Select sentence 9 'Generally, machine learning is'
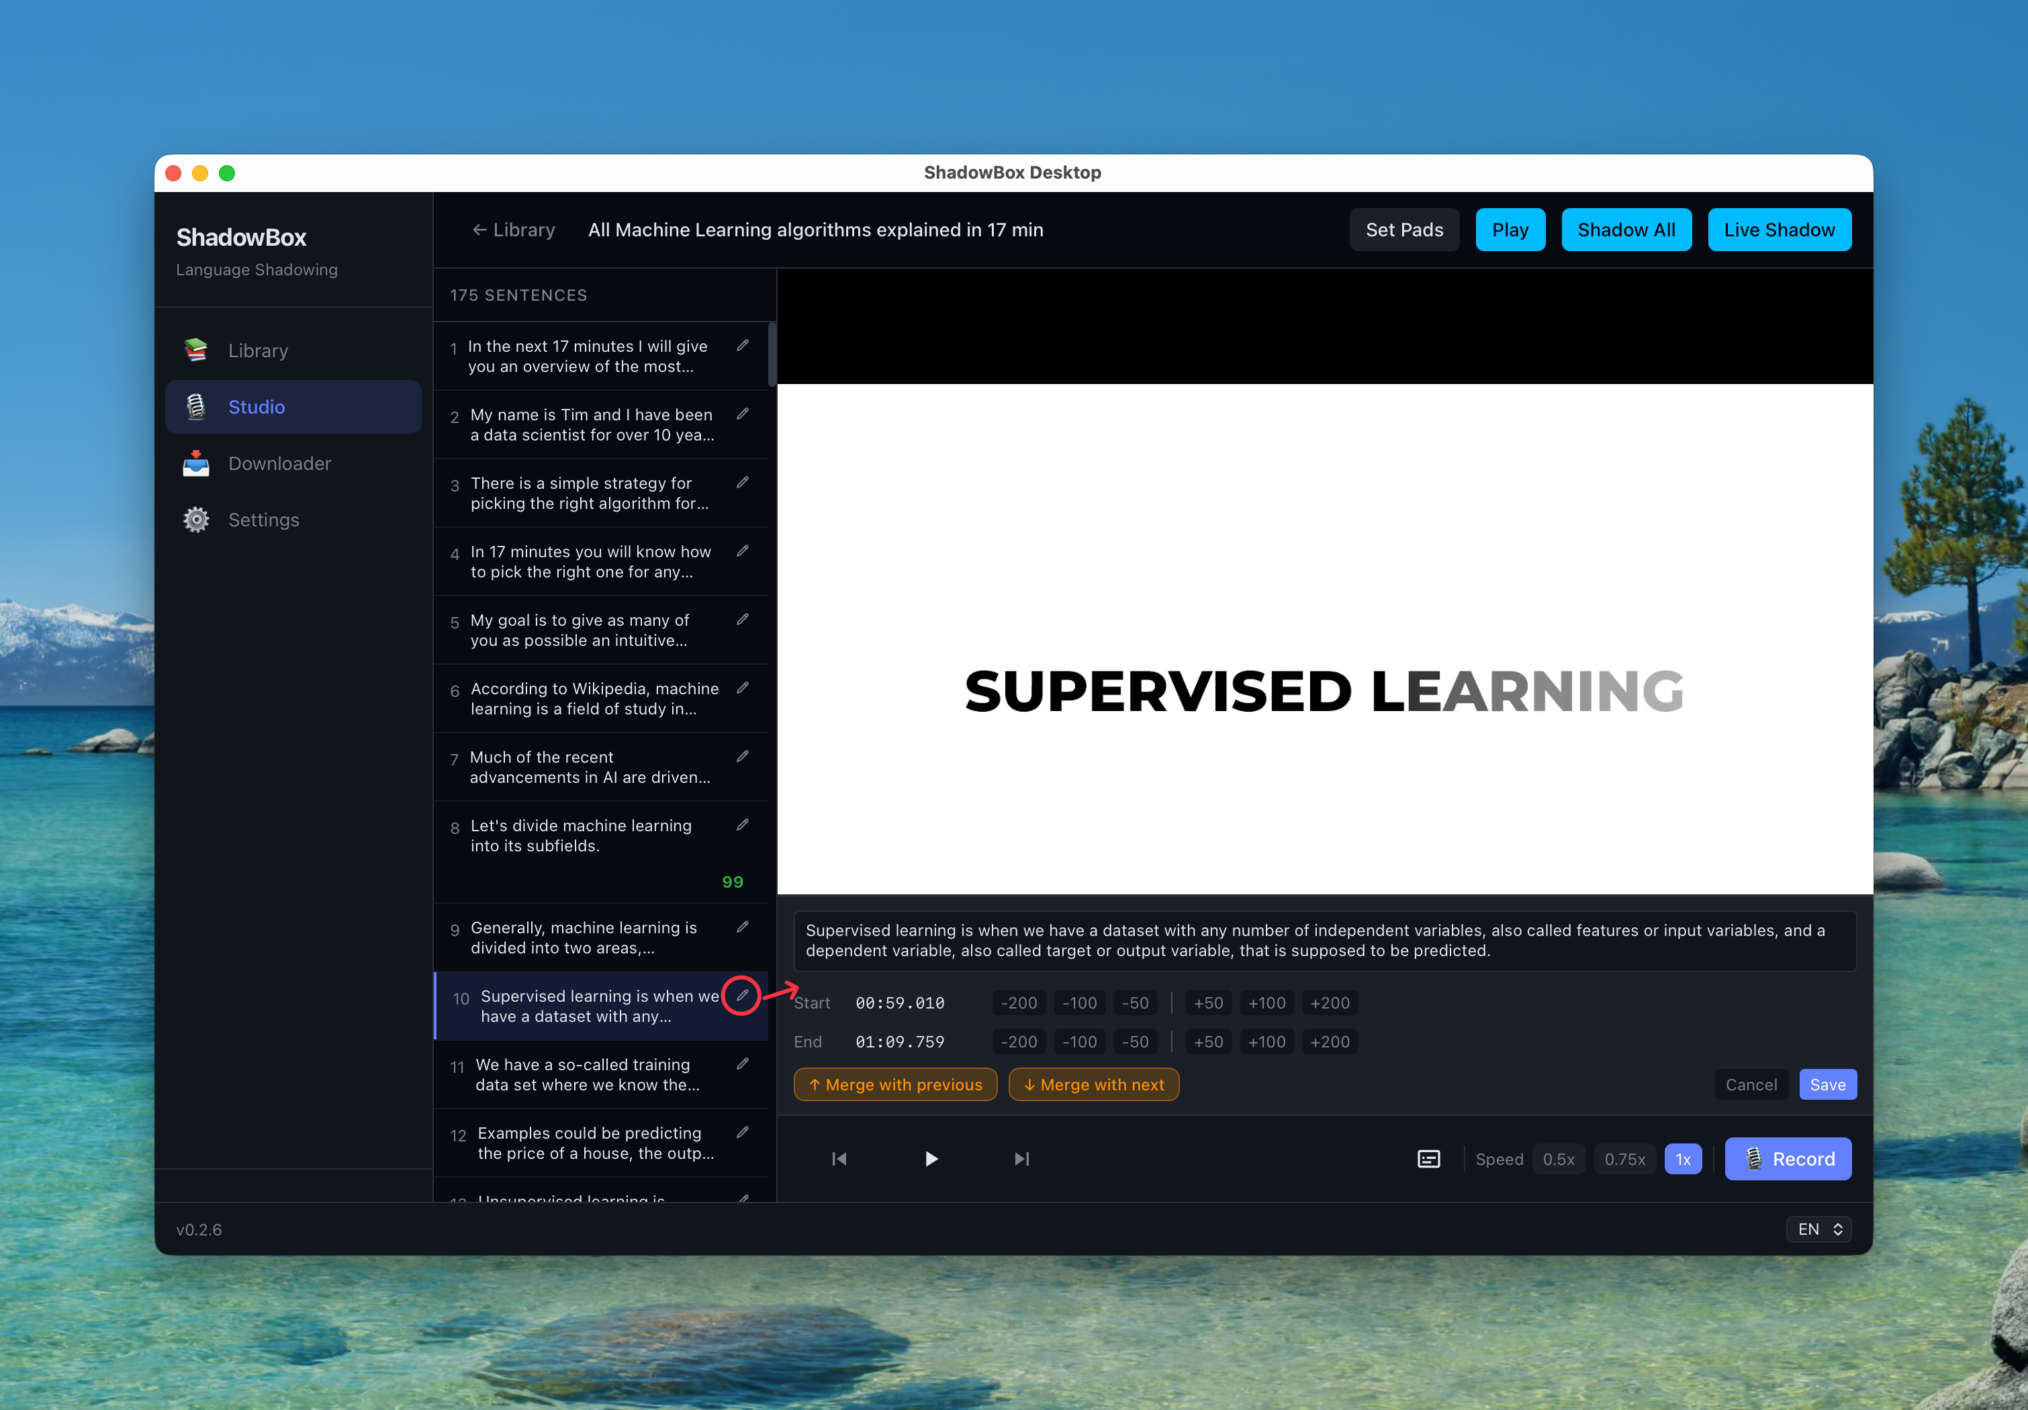Image resolution: width=2028 pixels, height=1410 pixels. click(600, 937)
